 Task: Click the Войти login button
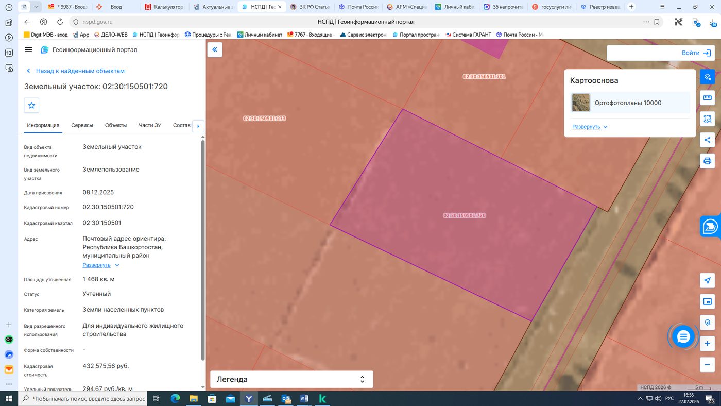(x=697, y=53)
